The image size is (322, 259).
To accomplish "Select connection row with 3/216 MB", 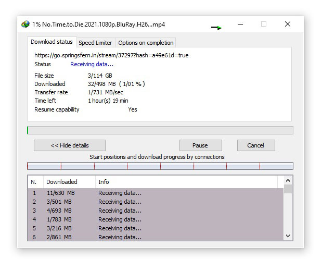I will (156, 228).
